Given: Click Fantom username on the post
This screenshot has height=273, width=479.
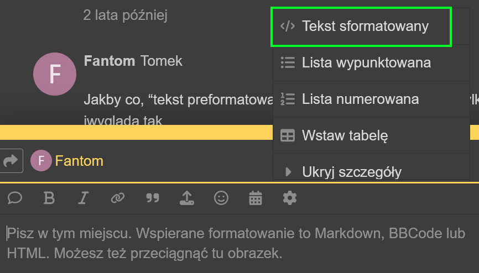Looking at the screenshot, I should 109,61.
